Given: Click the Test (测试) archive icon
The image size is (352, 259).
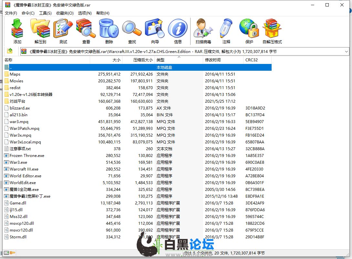Looking at the screenshot, I should pyautogui.click(x=63, y=28).
